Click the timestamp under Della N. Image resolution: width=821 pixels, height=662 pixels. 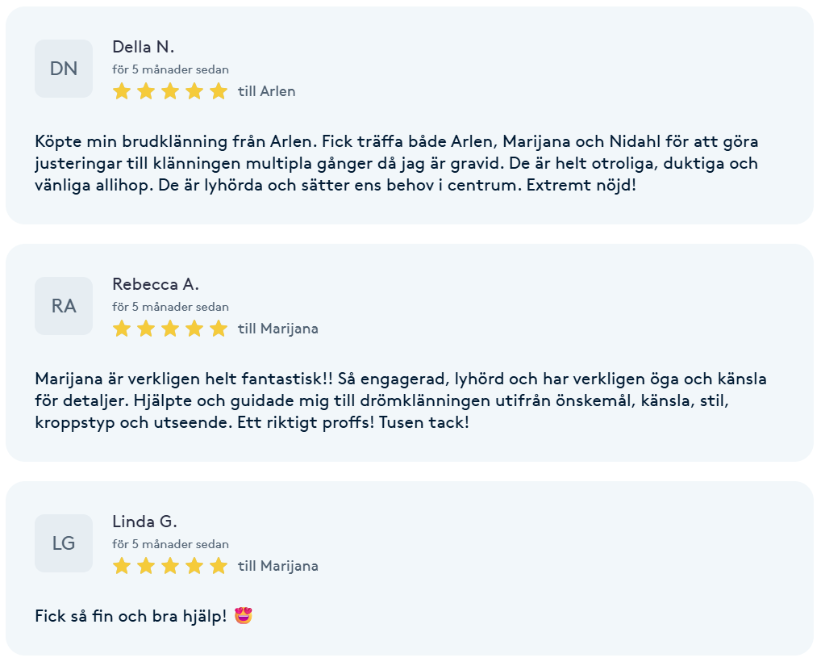(x=170, y=69)
